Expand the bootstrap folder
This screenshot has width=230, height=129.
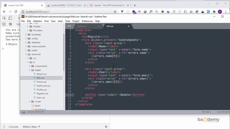[26, 34]
